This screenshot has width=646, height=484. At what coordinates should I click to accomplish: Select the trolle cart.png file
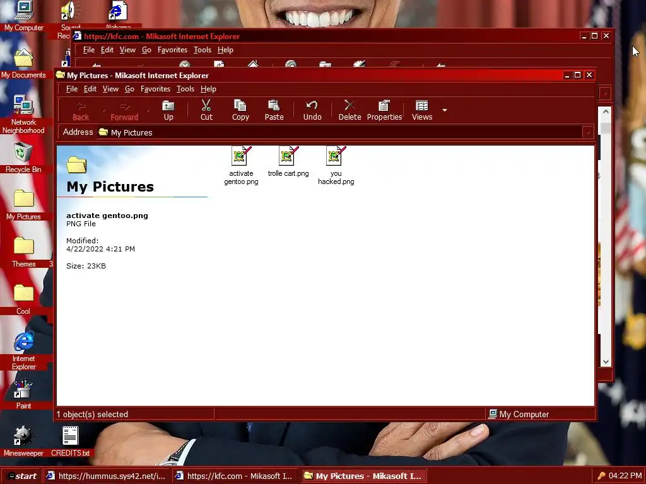click(288, 162)
